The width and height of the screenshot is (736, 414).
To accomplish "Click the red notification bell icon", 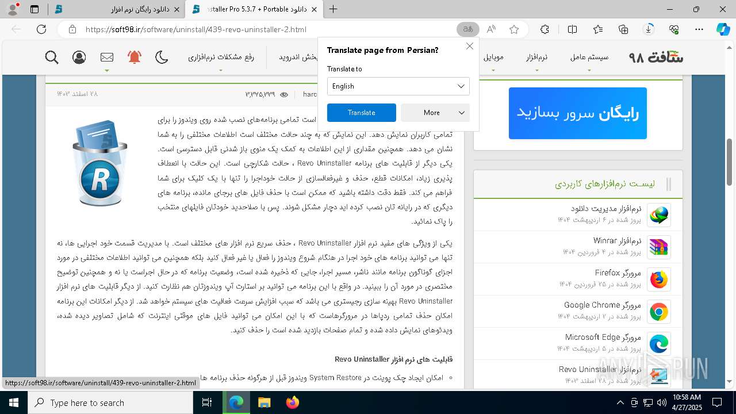I will point(135,57).
